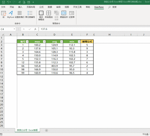This screenshot has height=136, width=150.
Task: Click the insert function fx button
Action: point(35,29)
